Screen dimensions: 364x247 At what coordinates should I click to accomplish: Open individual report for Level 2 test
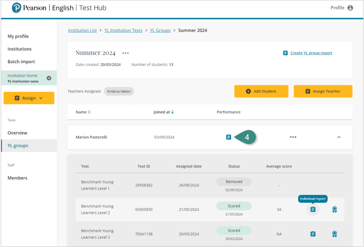(x=312, y=210)
